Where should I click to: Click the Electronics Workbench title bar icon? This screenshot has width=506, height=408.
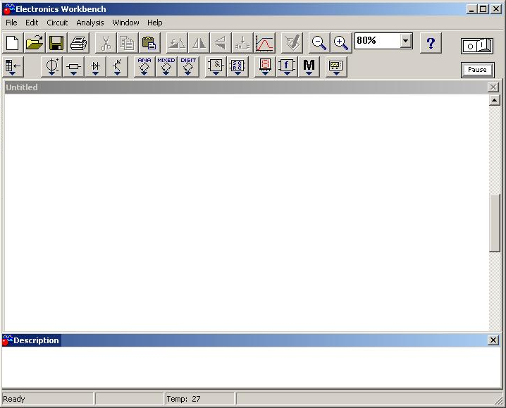[8, 9]
